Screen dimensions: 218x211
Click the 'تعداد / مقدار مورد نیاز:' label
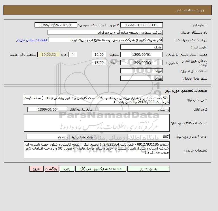point(191,137)
